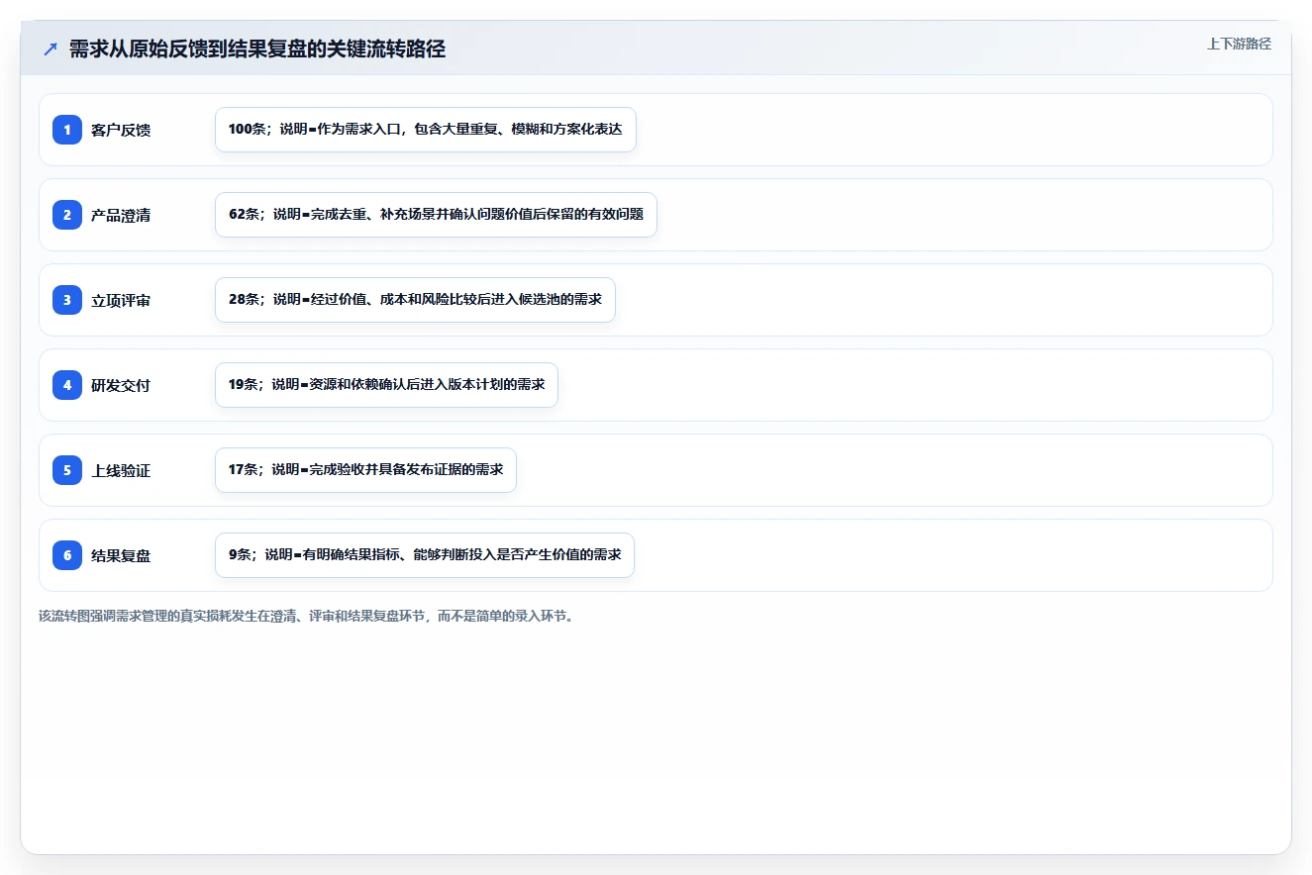Select the 上线验证 step label
The width and height of the screenshot is (1312, 875).
(121, 470)
